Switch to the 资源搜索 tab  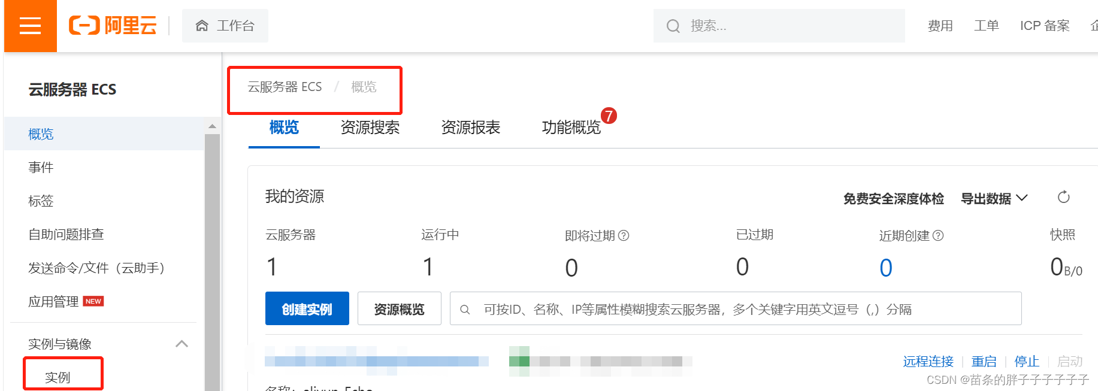click(x=370, y=128)
